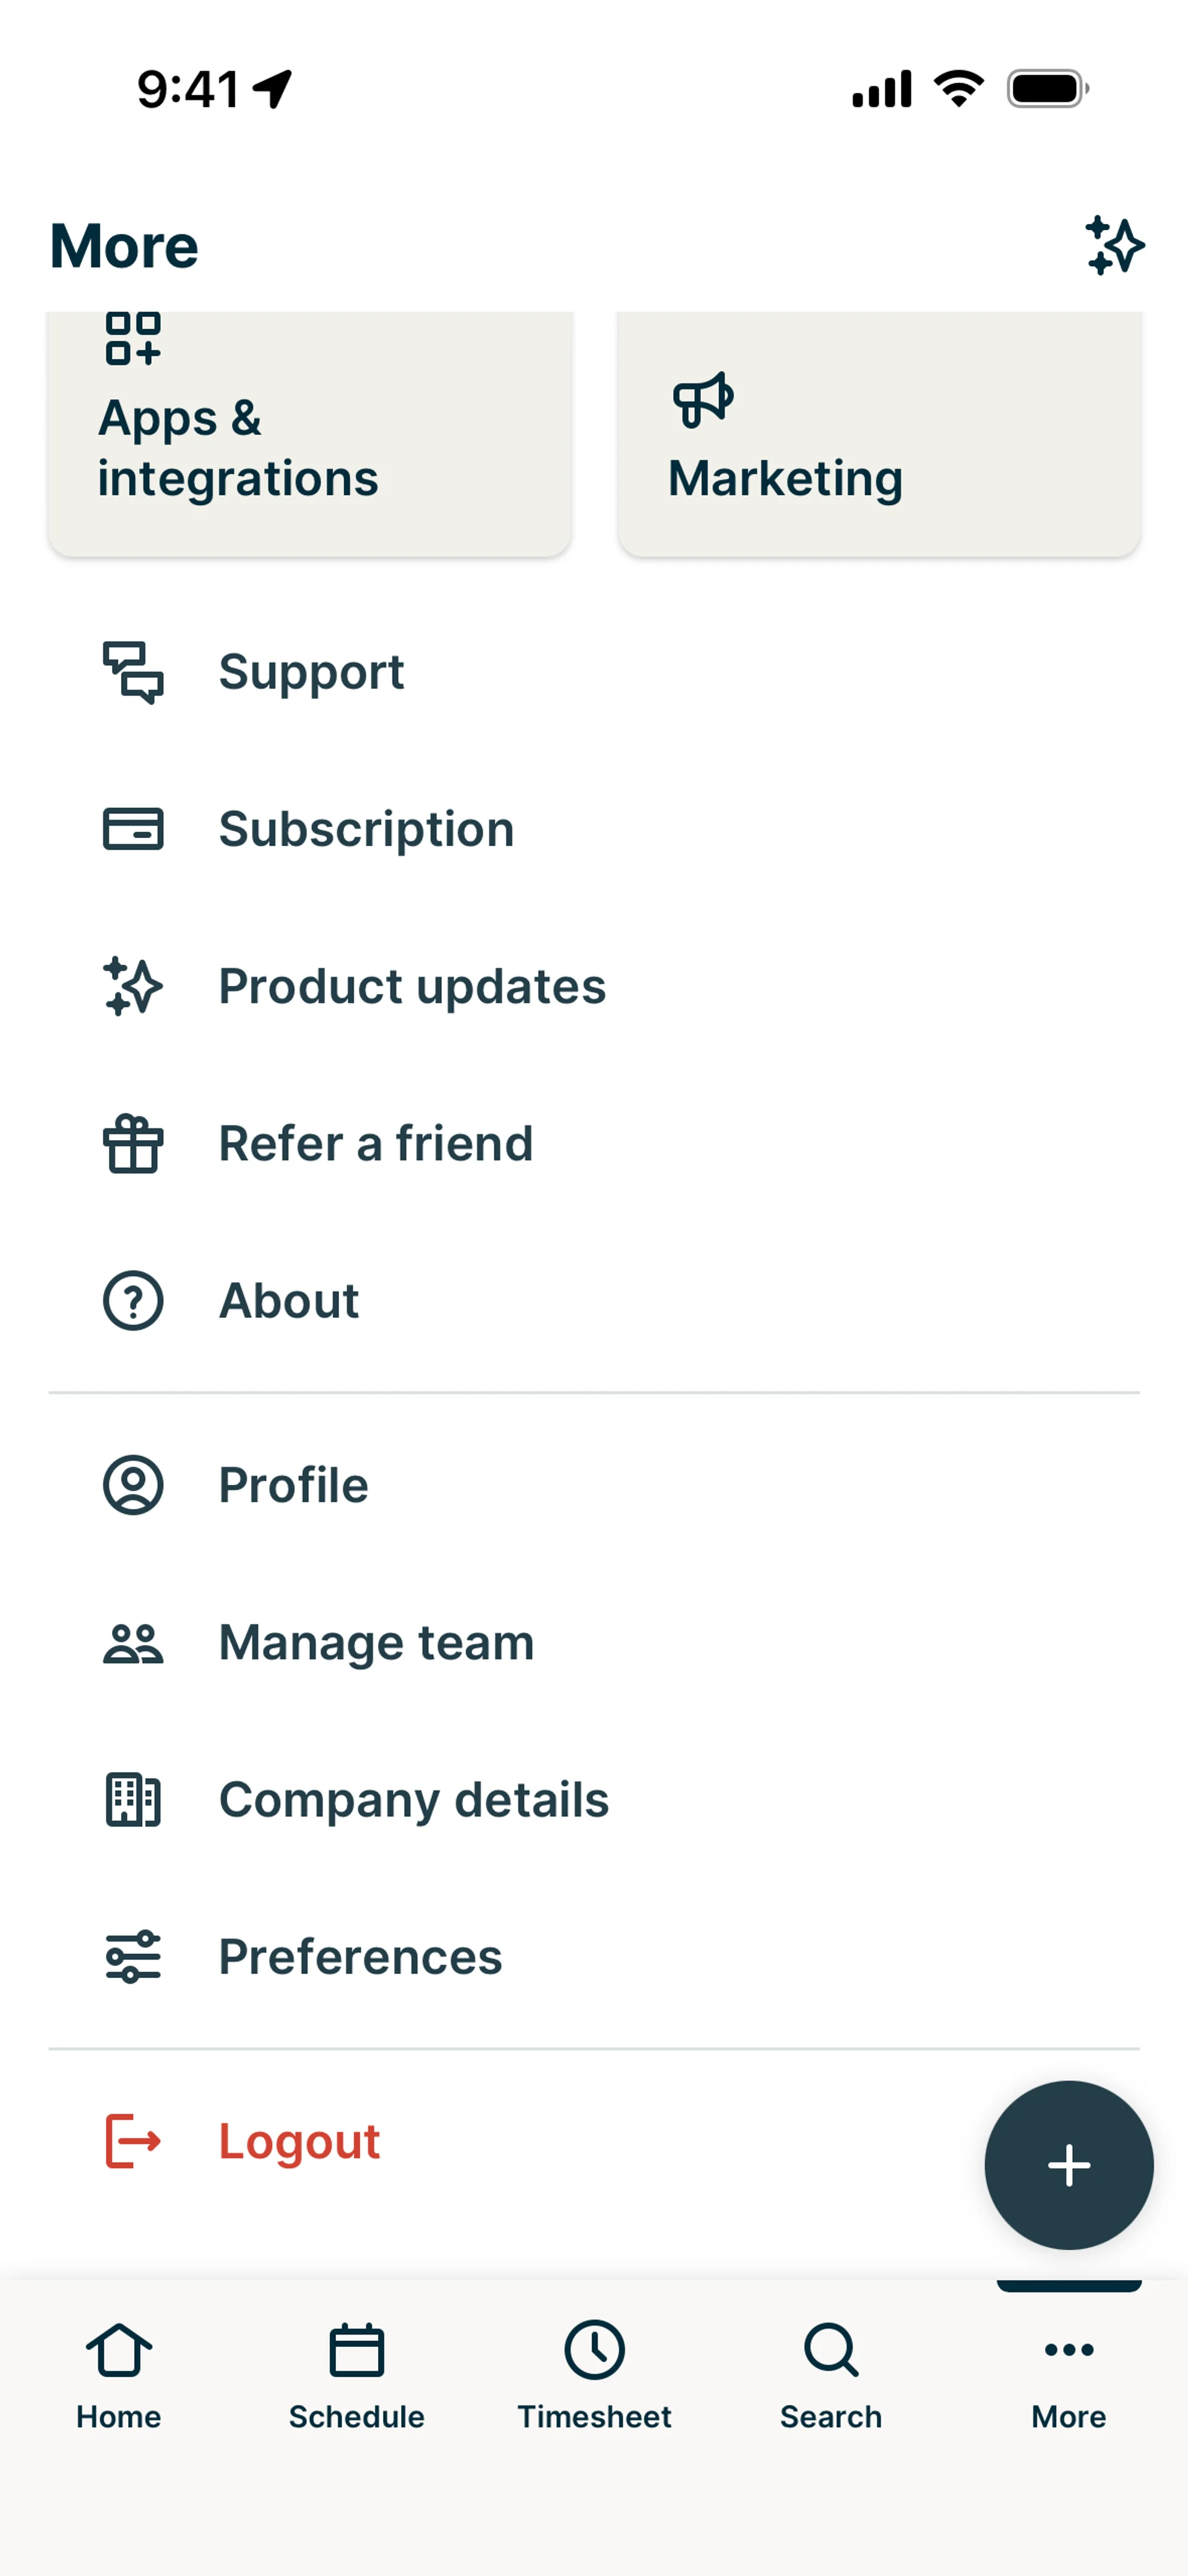1188x2576 pixels.
Task: Switch to the Home tab
Action: click(119, 2375)
